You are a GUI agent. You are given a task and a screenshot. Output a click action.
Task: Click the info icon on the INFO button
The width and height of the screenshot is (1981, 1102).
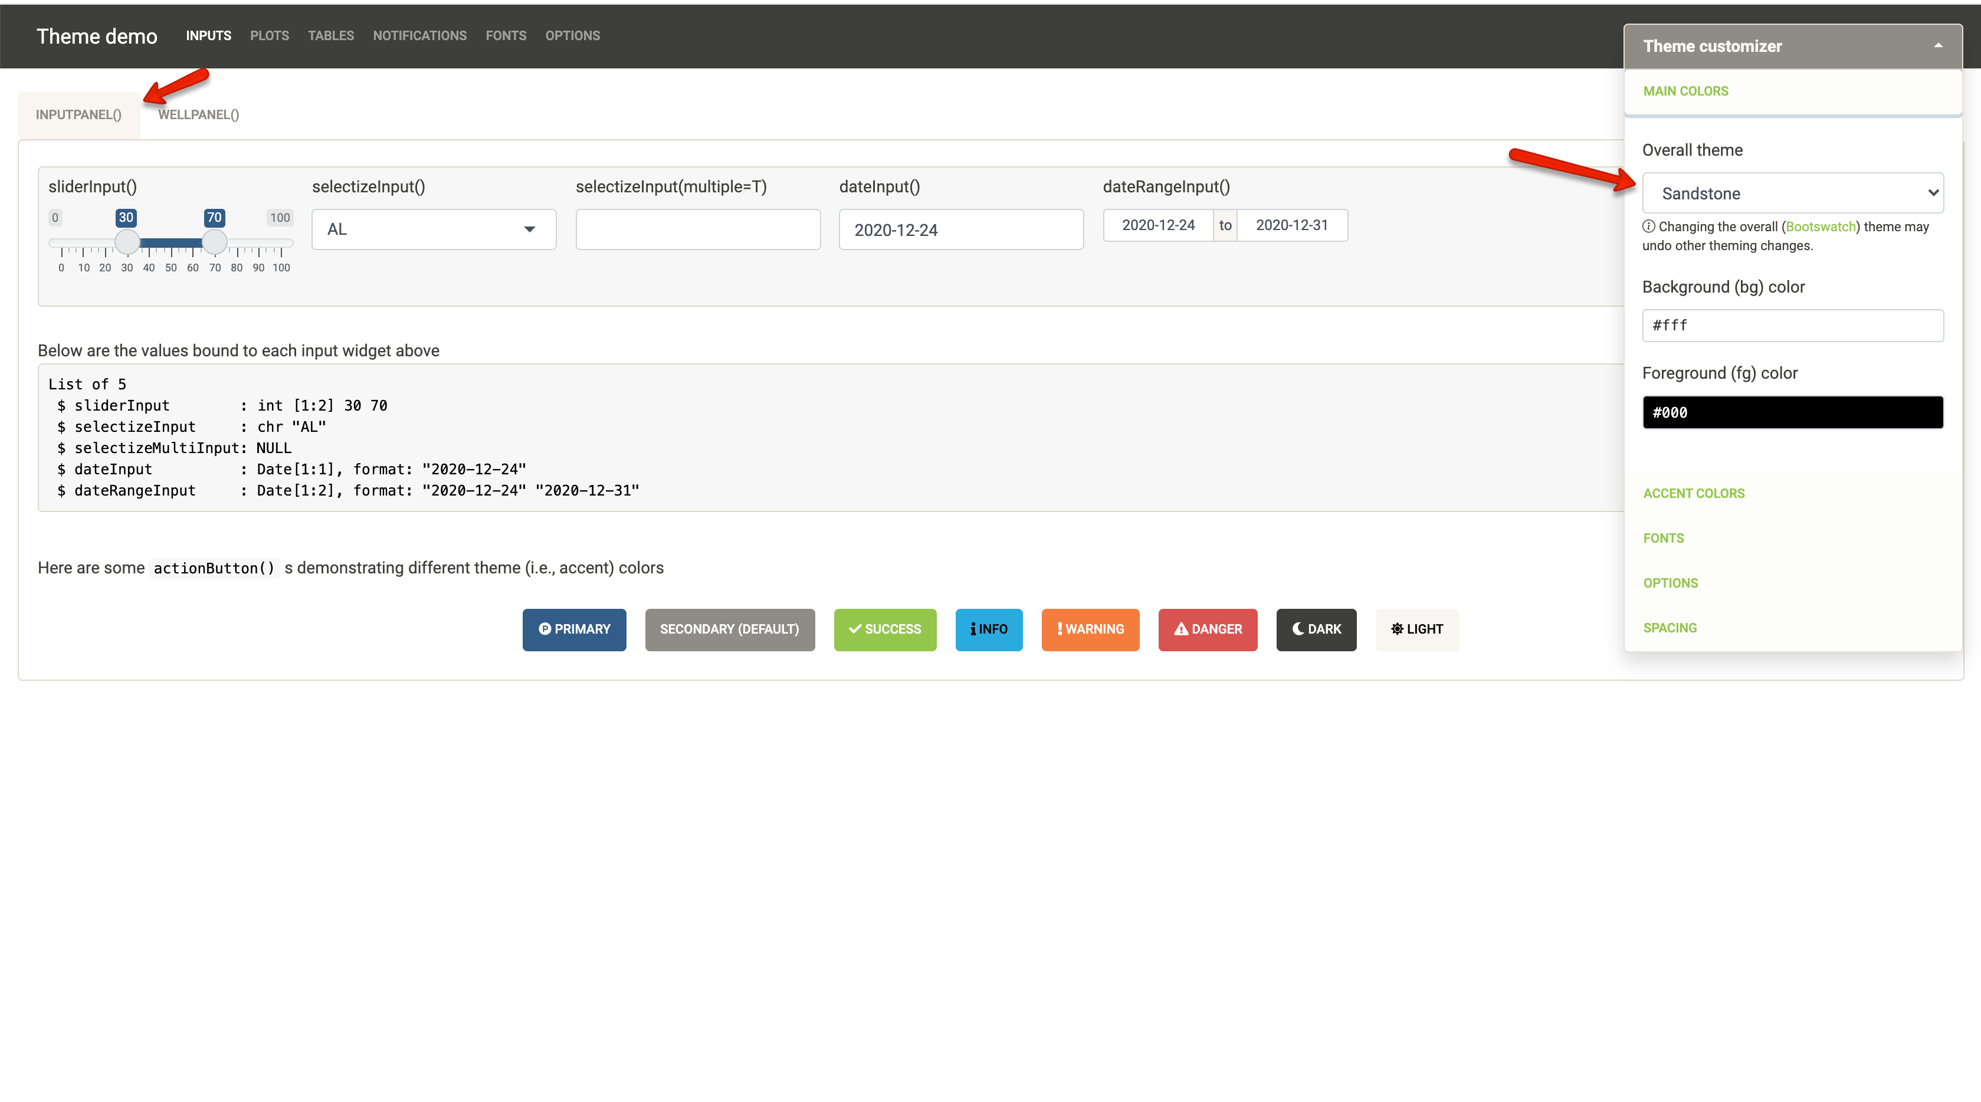tap(973, 629)
